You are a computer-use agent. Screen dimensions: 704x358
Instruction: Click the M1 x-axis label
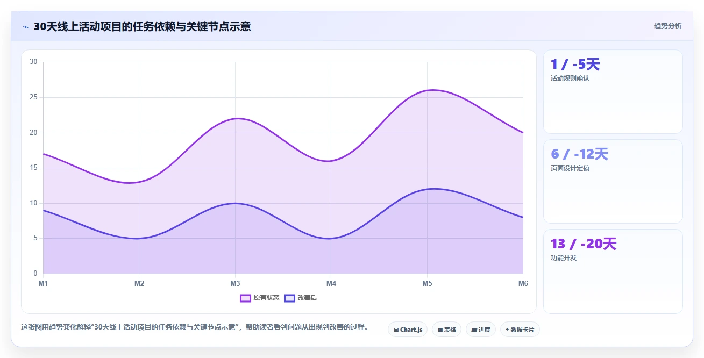pos(43,283)
